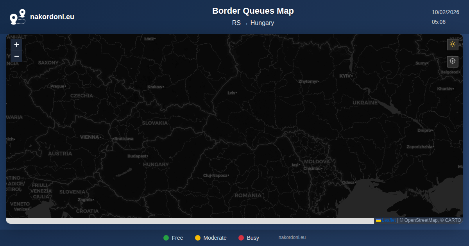Click the Kyiv label on the map
This screenshot has width=469, height=246.
tap(345, 76)
